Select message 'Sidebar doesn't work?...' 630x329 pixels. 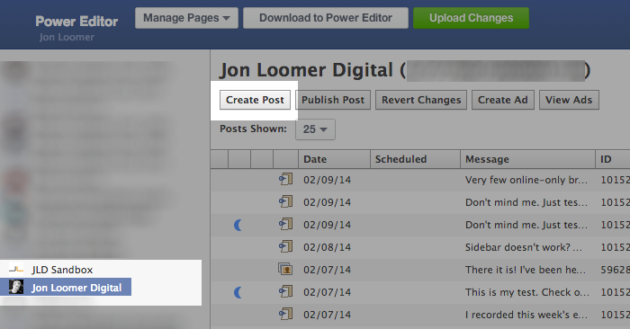point(524,247)
